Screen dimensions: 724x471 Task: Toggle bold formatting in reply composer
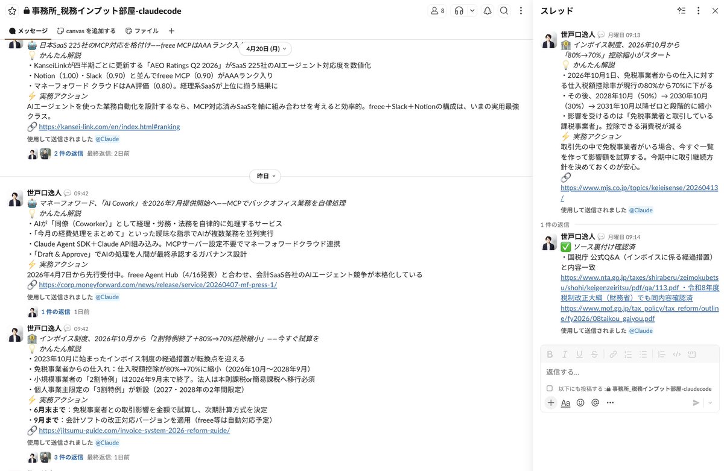[x=550, y=354]
